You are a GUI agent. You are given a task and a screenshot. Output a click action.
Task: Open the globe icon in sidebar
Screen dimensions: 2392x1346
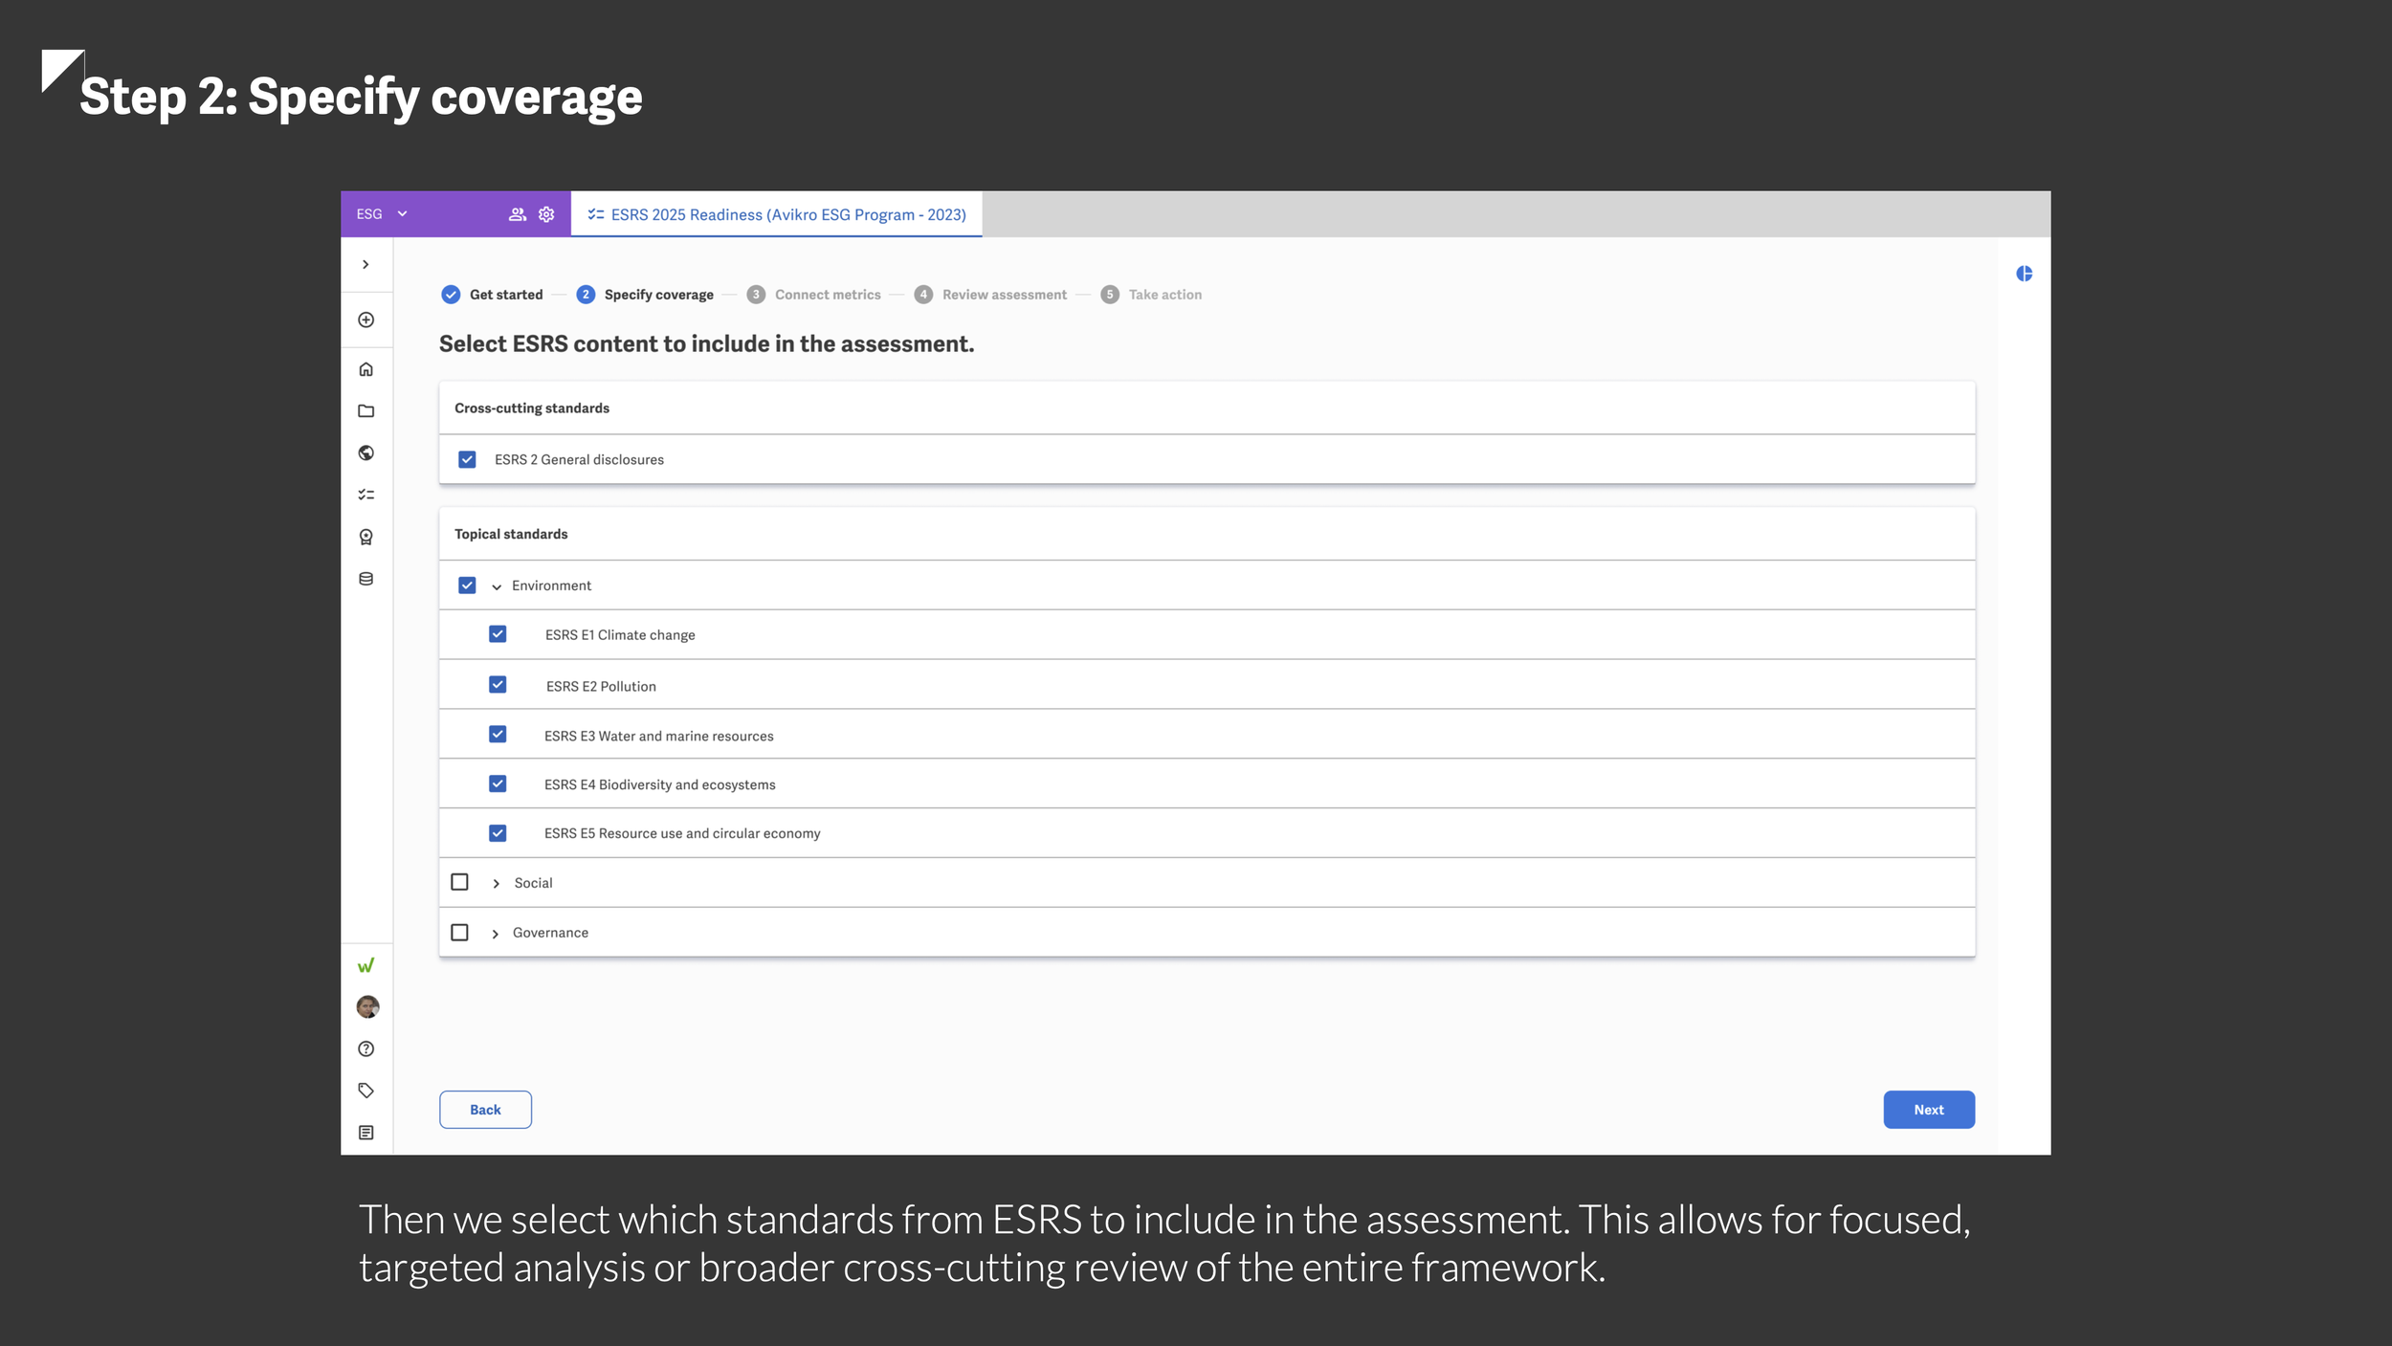365,452
